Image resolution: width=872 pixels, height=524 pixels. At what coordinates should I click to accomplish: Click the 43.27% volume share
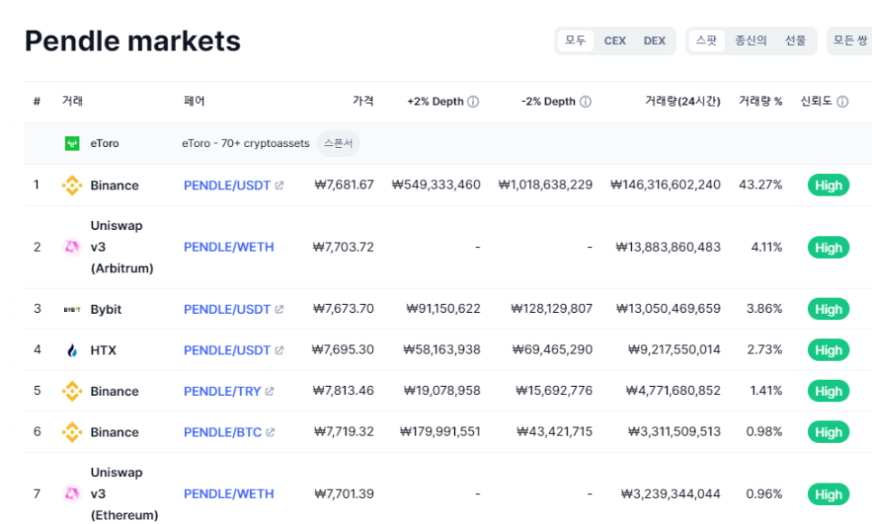(x=760, y=185)
